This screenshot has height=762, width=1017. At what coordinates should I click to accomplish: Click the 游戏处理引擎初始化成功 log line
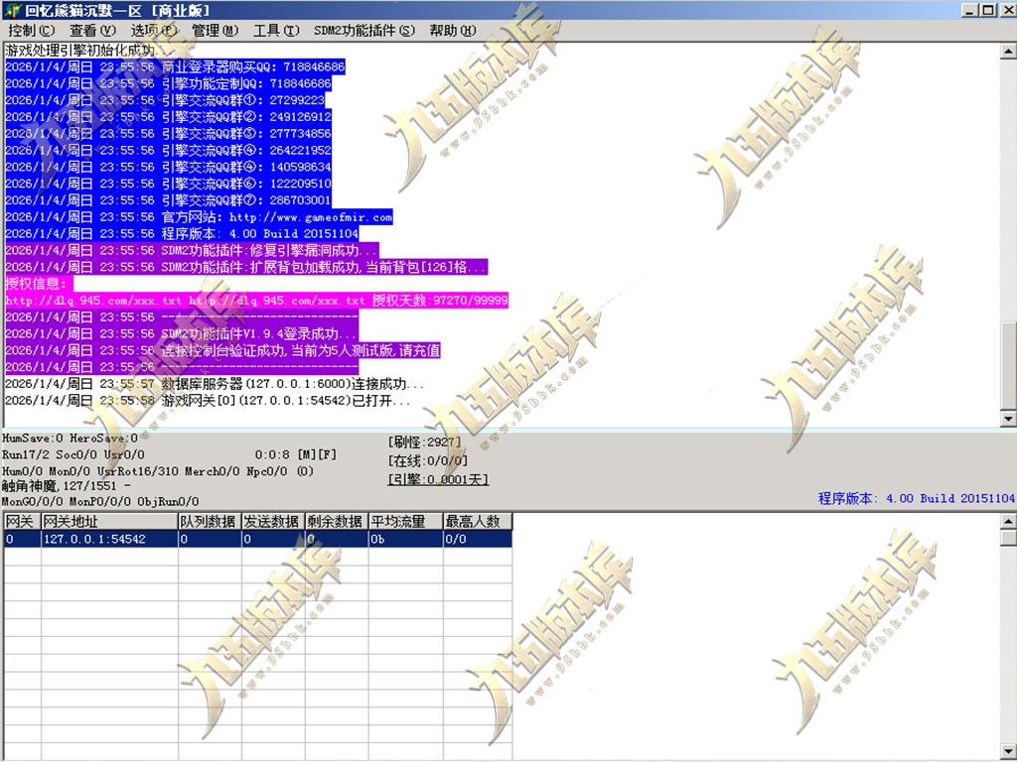[88, 50]
